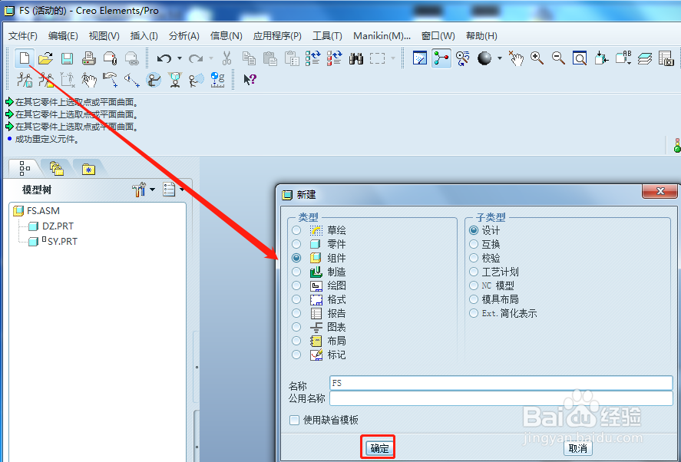Screen dimensions: 681x462
Task: Switch to the folder browser navigator tab
Action: tap(57, 168)
